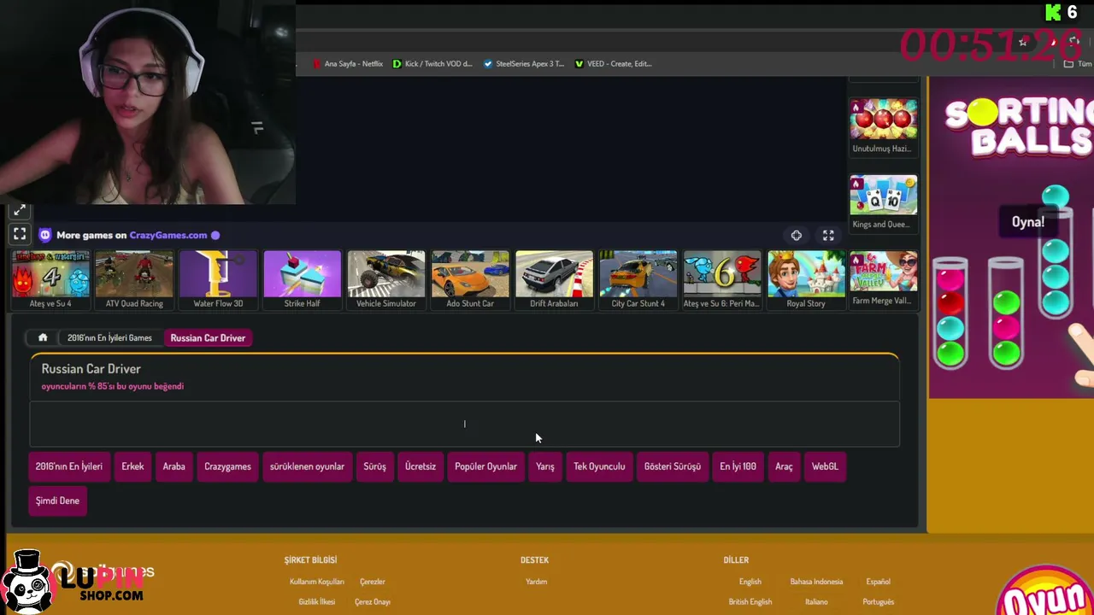Switch site language to Bahasa Indonesia
Screen dimensions: 1094x615
click(816, 582)
